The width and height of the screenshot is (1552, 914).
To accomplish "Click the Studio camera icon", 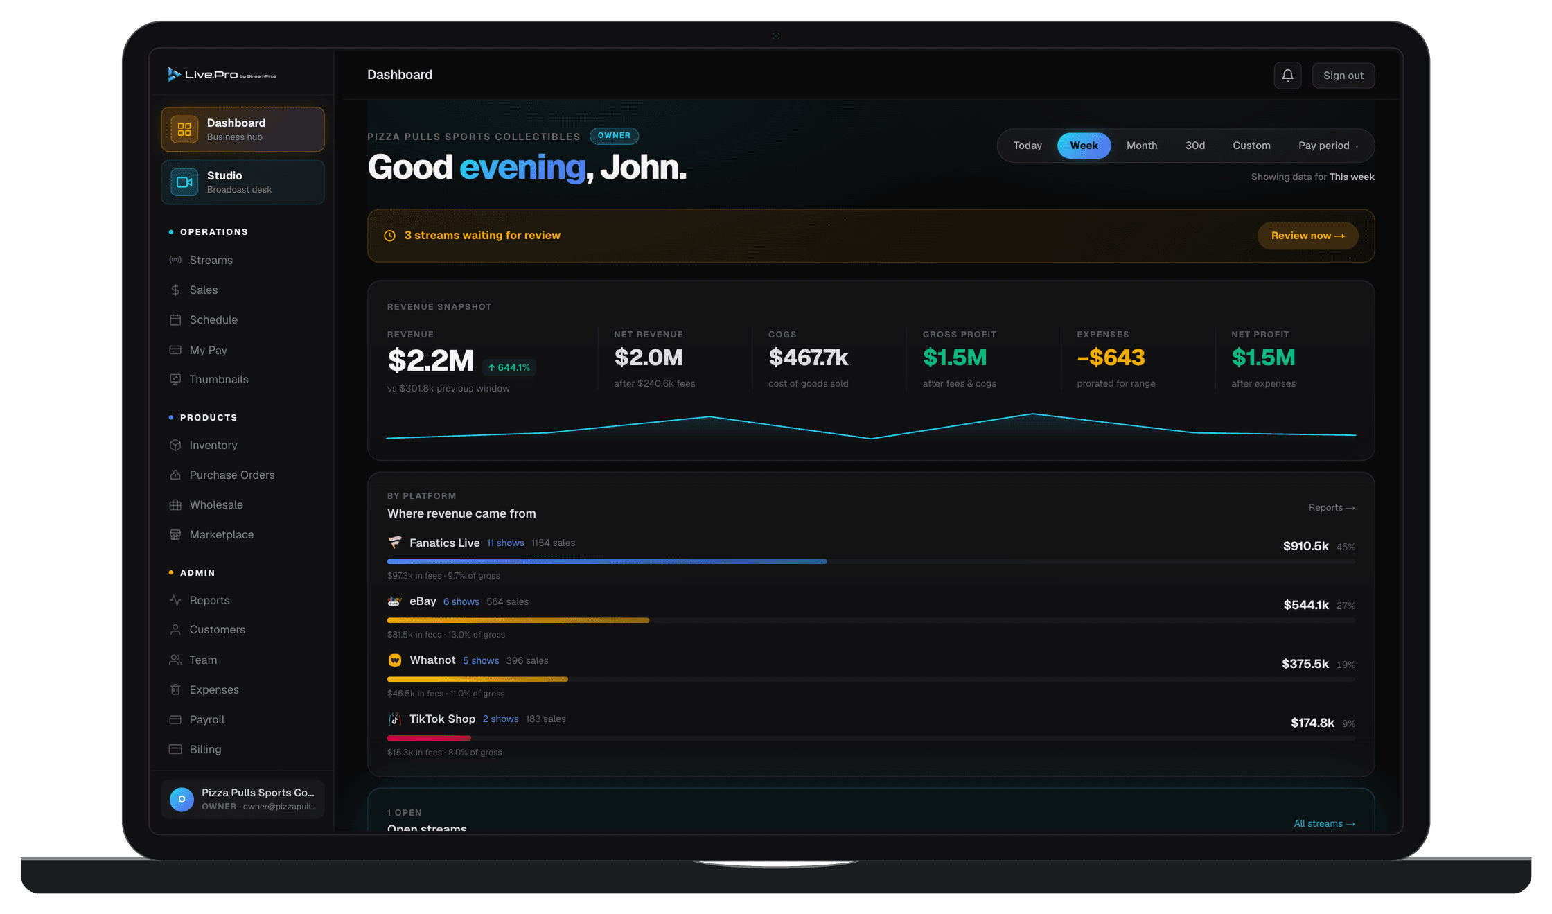I will [184, 182].
